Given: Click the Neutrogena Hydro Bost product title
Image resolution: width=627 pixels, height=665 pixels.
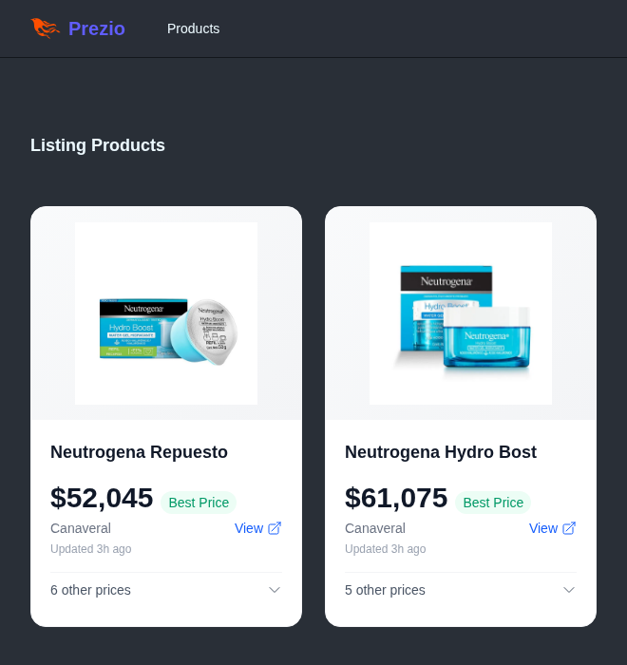Looking at the screenshot, I should tap(441, 452).
